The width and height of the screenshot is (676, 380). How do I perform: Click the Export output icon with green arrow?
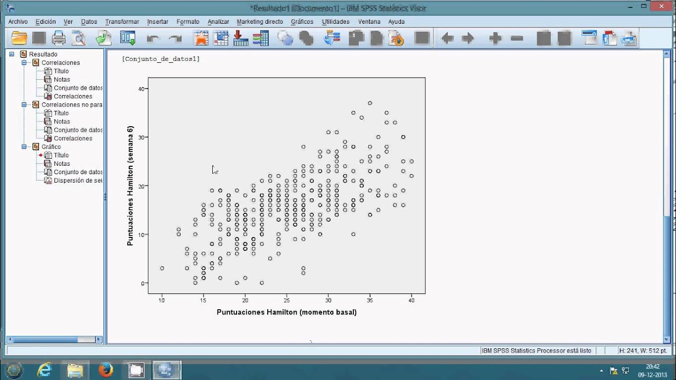[104, 39]
